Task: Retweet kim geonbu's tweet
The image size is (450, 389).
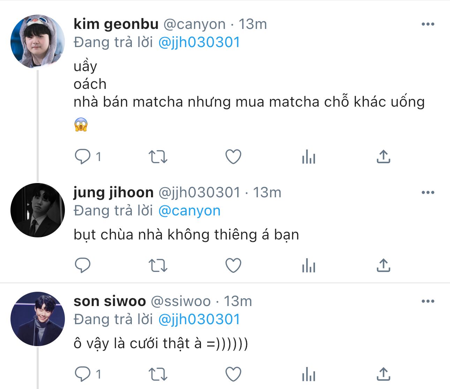Action: (158, 157)
